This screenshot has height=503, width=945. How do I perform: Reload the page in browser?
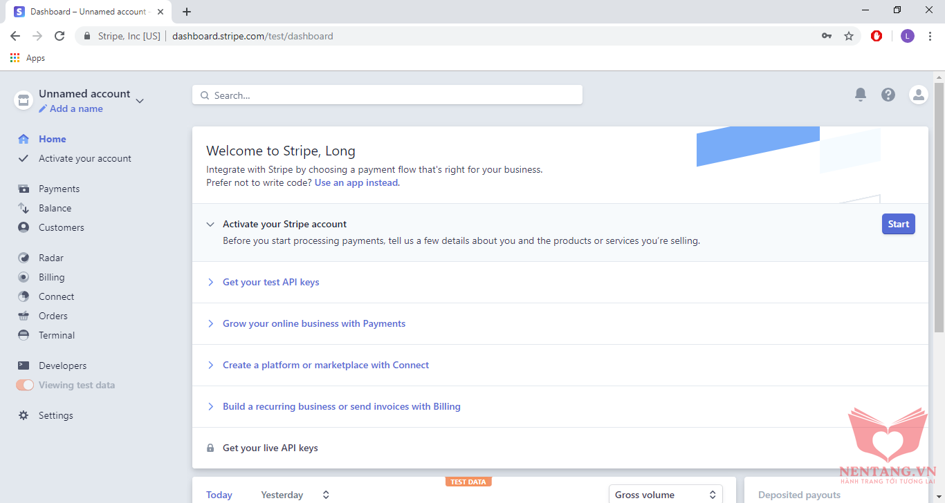(x=59, y=36)
